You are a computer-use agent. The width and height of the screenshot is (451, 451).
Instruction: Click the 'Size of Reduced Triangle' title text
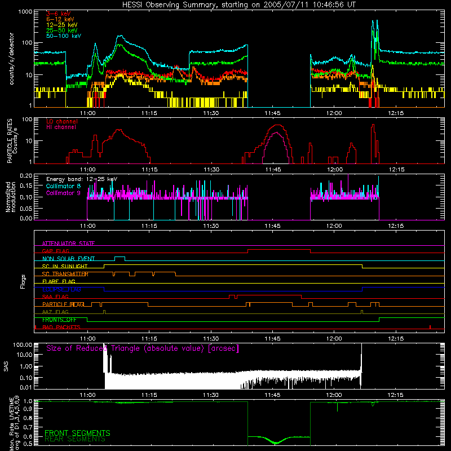coord(143,348)
